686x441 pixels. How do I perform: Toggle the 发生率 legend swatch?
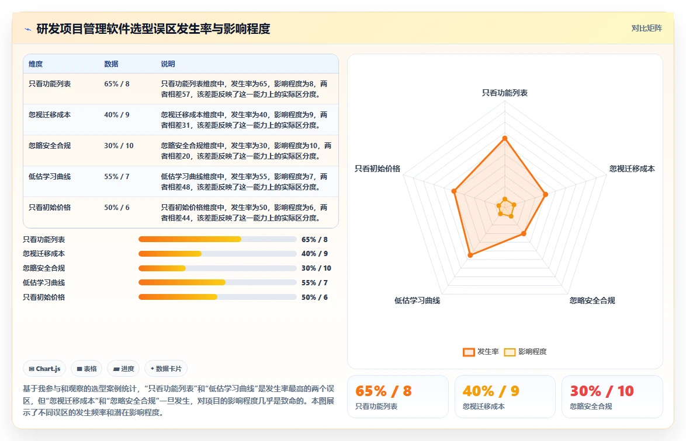[469, 352]
